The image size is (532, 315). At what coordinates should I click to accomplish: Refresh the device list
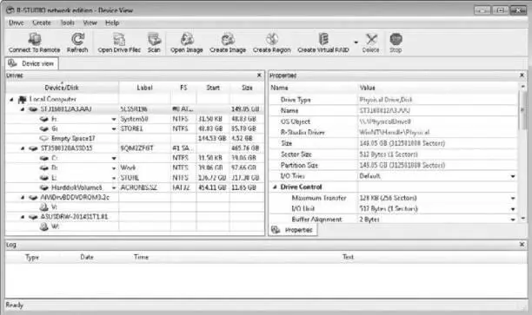[x=77, y=39]
